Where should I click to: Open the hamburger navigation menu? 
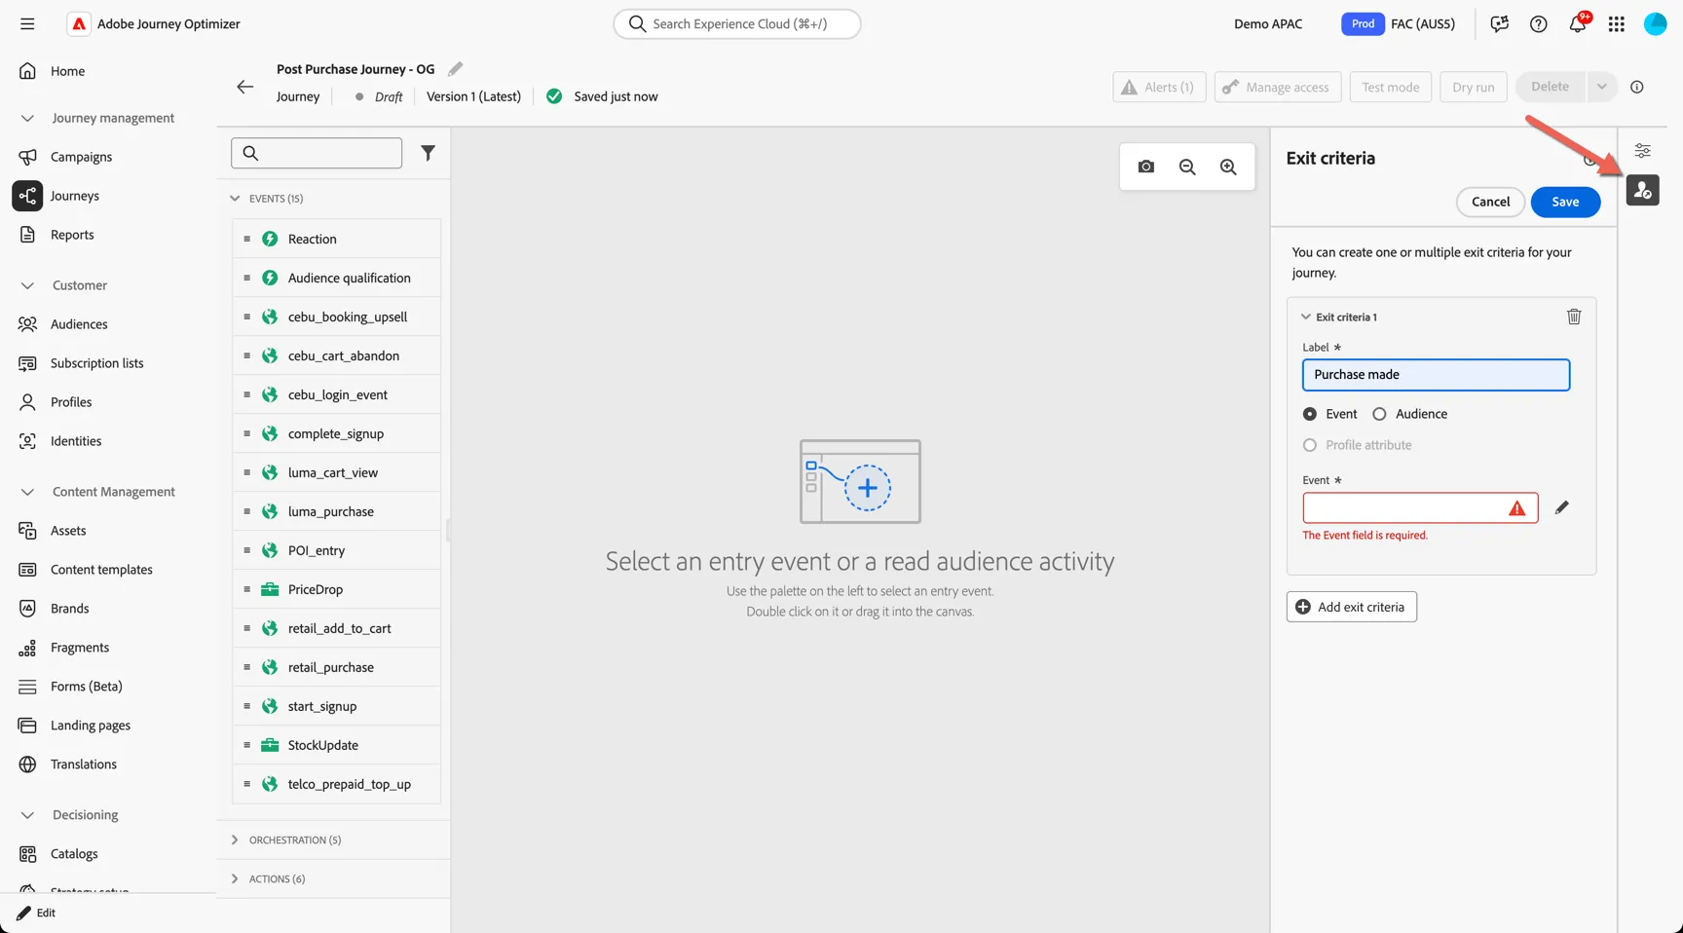point(27,23)
